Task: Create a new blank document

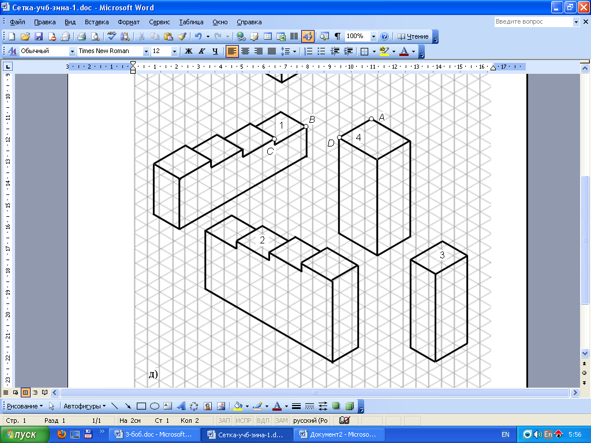Action: [x=12, y=36]
